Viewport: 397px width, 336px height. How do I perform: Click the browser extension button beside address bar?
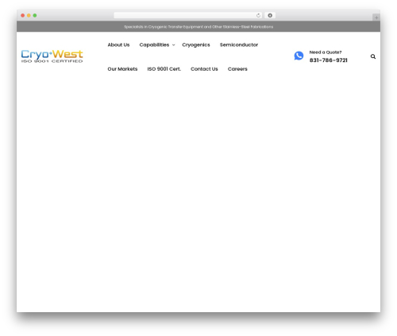click(270, 15)
